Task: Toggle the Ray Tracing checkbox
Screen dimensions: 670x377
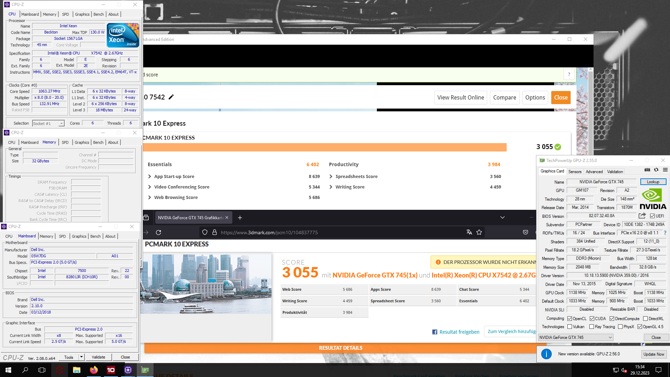Action: tap(591, 327)
